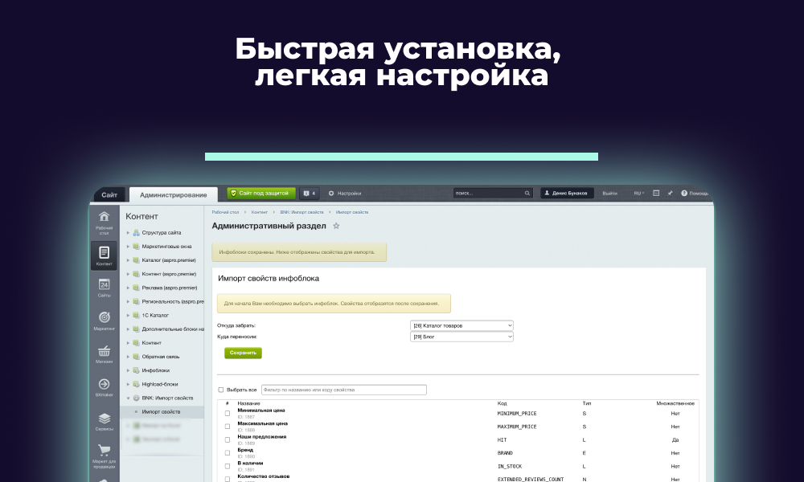This screenshot has width=804, height=482.
Task: Open the Куда переносим dropdown
Action: click(x=461, y=337)
